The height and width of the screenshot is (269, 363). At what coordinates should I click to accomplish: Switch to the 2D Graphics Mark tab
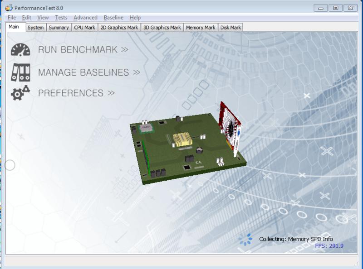pyautogui.click(x=119, y=28)
